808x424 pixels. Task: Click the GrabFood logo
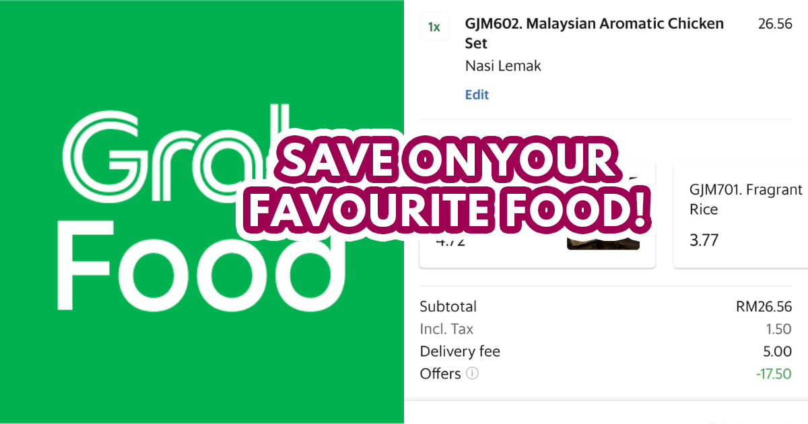[202, 212]
